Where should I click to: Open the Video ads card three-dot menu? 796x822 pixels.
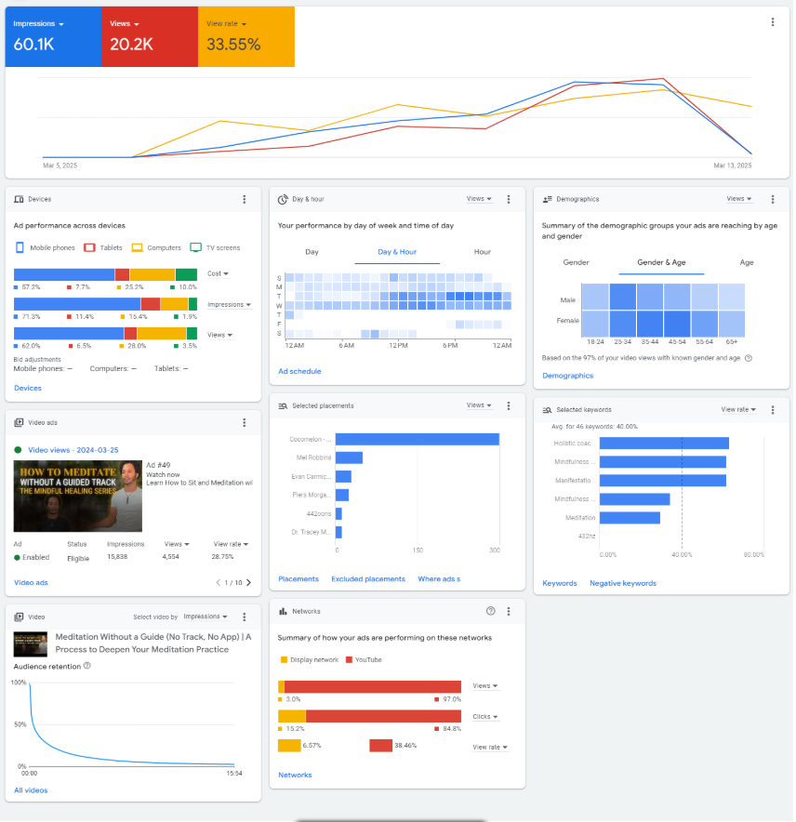[x=245, y=422]
